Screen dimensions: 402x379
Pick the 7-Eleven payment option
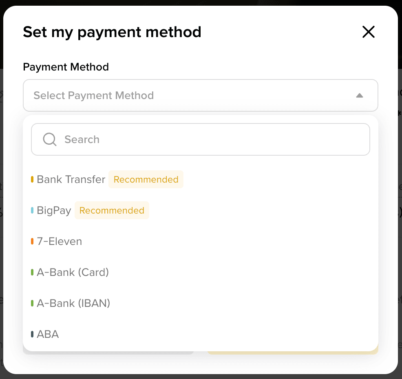(60, 241)
